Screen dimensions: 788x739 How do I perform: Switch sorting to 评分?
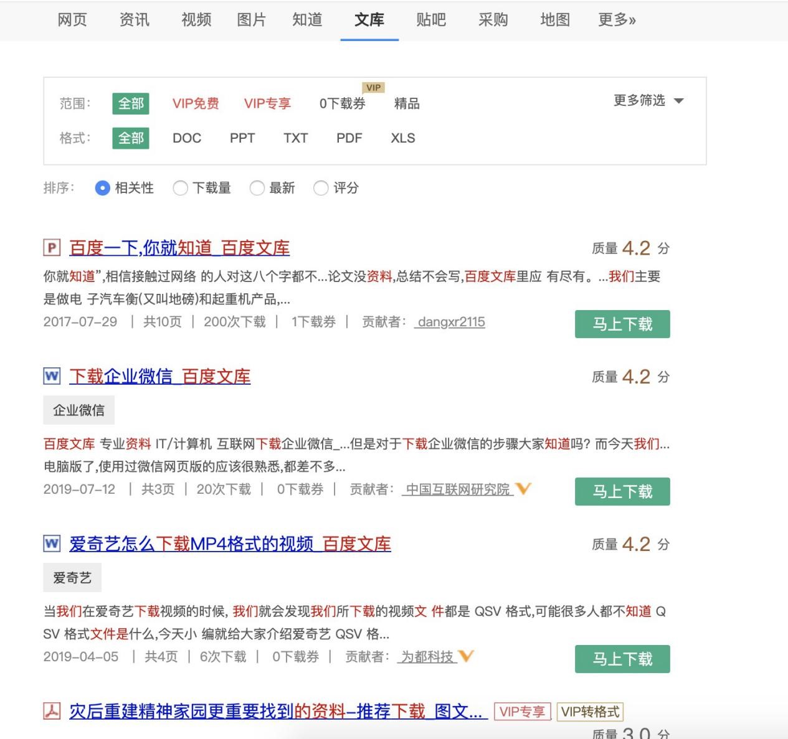(321, 188)
